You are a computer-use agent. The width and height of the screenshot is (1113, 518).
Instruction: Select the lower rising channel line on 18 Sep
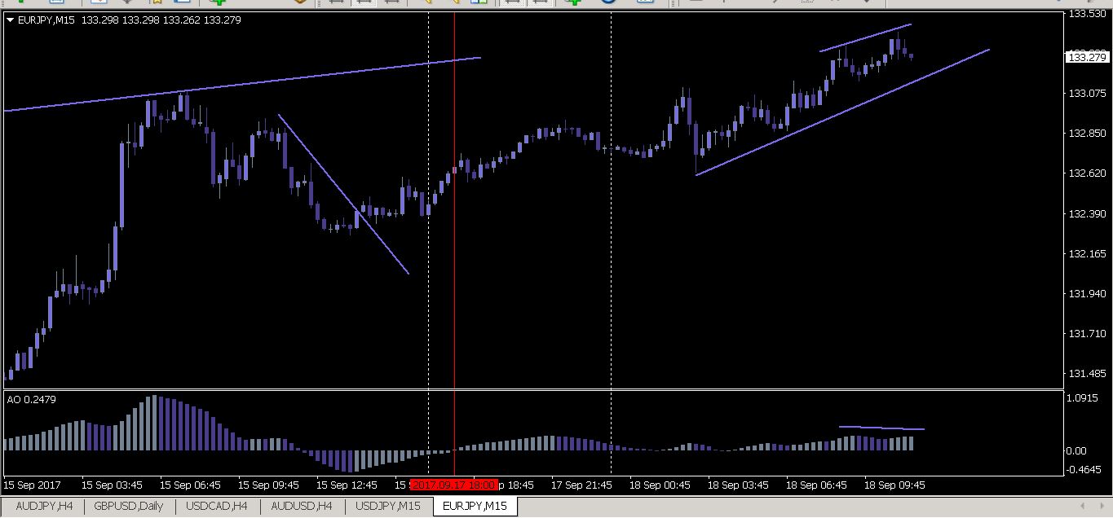(842, 112)
